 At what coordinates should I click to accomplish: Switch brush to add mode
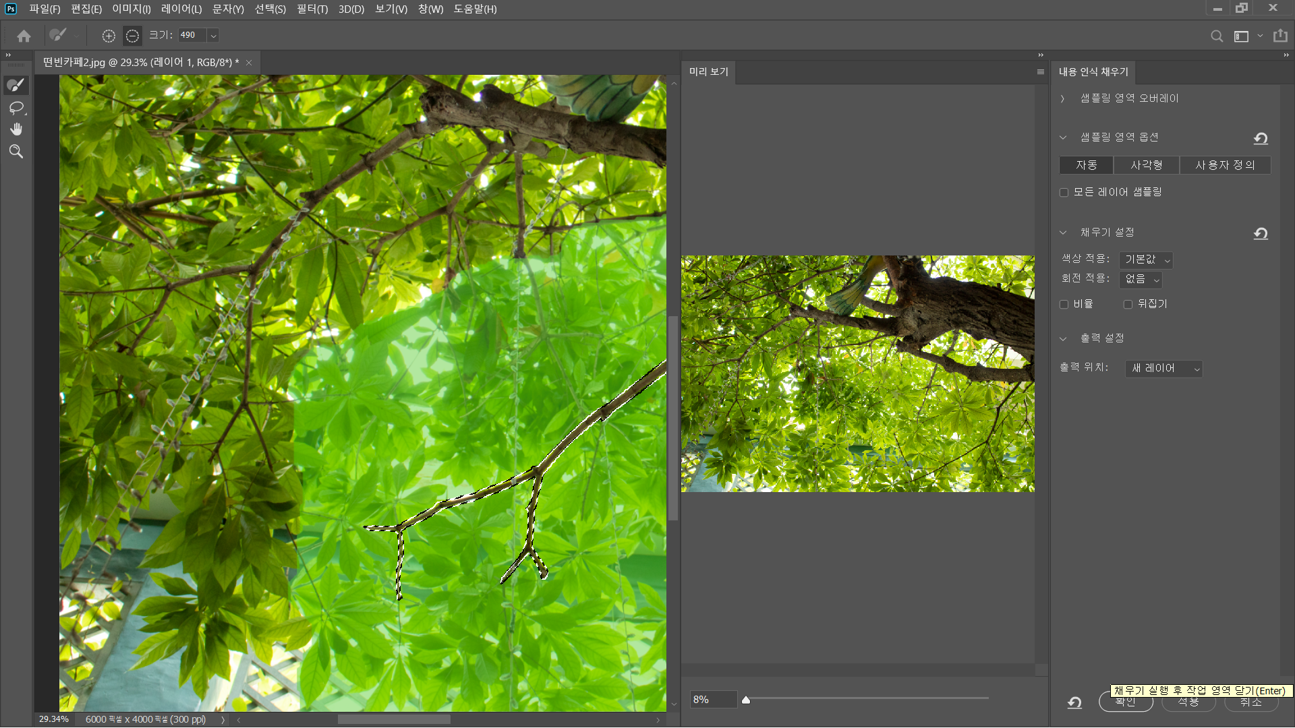(109, 36)
